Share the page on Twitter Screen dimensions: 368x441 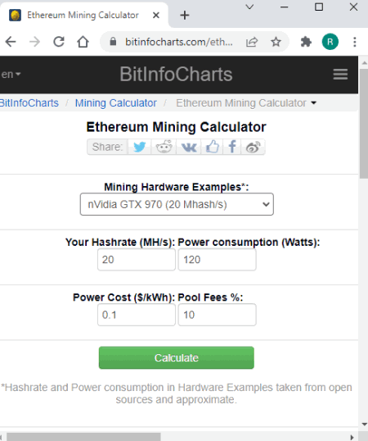point(139,147)
